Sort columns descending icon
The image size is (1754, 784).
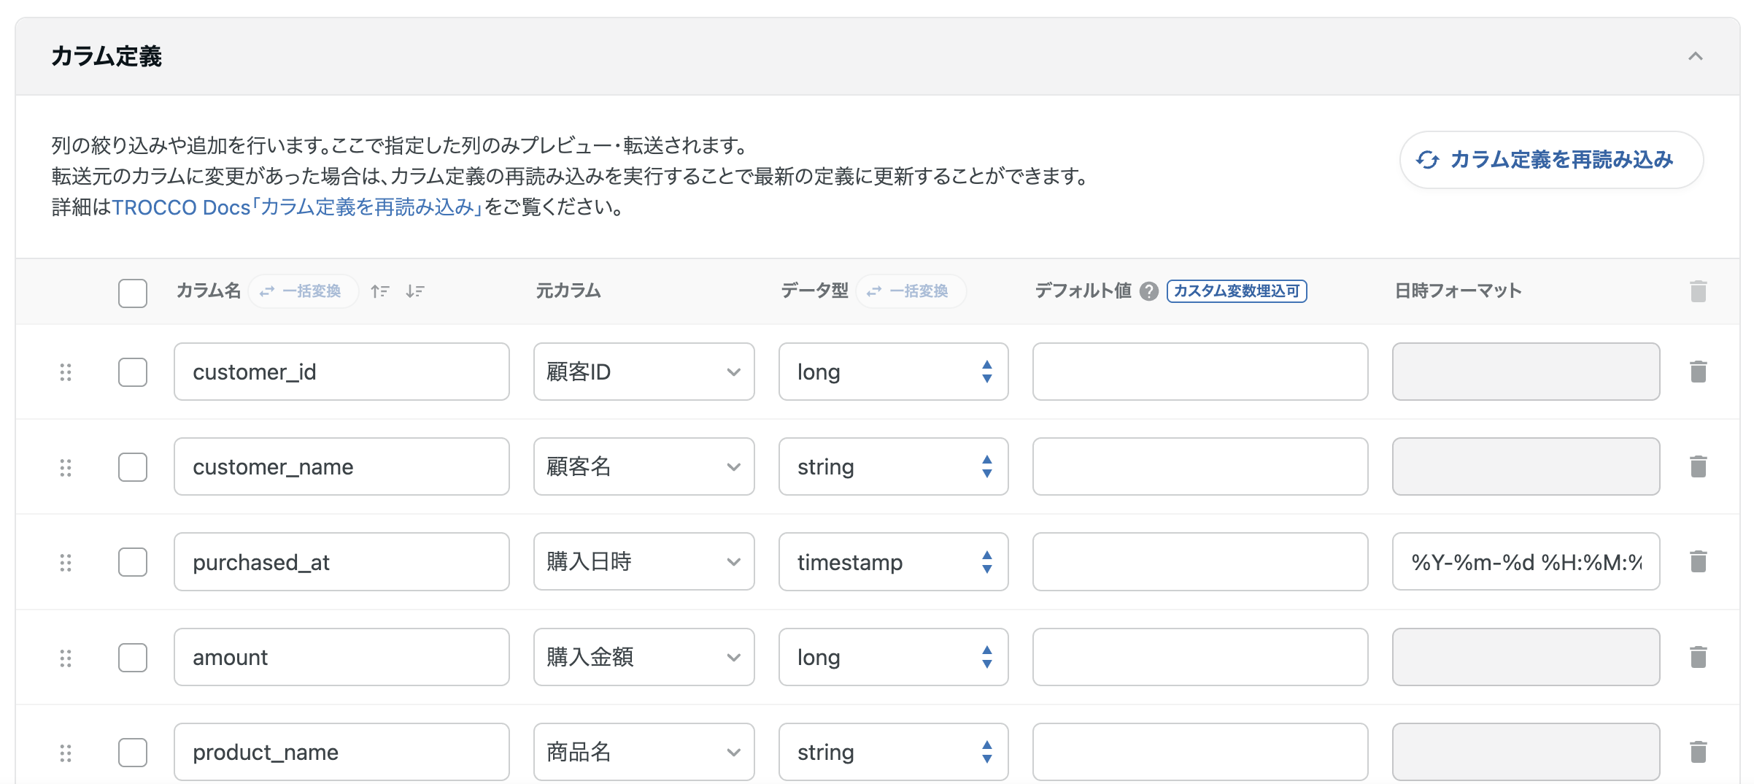tap(415, 291)
